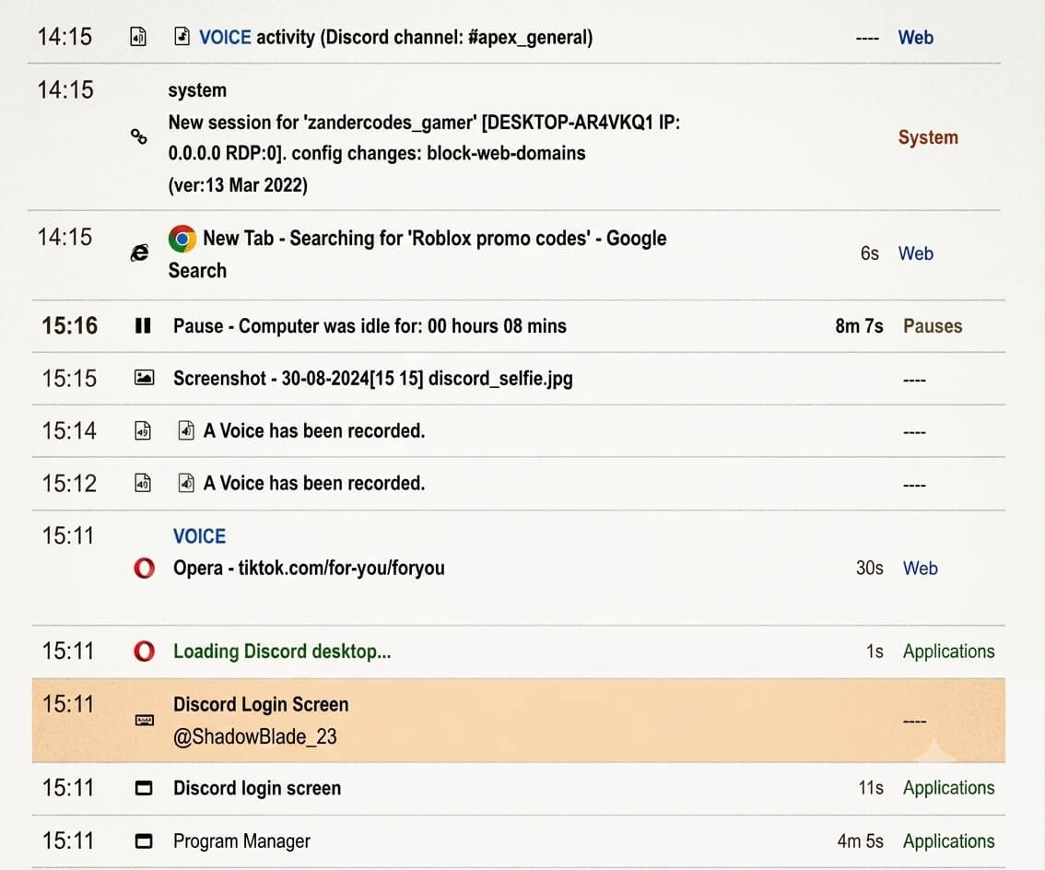
Task: Click the 'system' label in session row
Action: click(x=197, y=90)
